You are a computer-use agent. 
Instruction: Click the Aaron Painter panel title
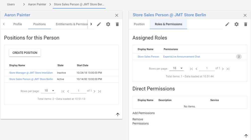pos(17,15)
